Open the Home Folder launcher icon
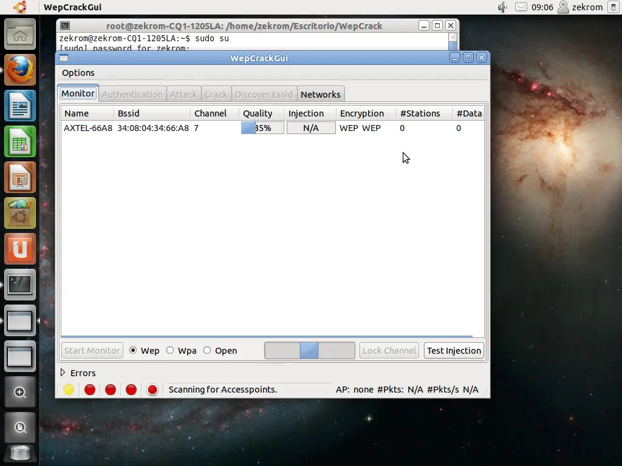Viewport: 622px width, 466px height. point(20,34)
